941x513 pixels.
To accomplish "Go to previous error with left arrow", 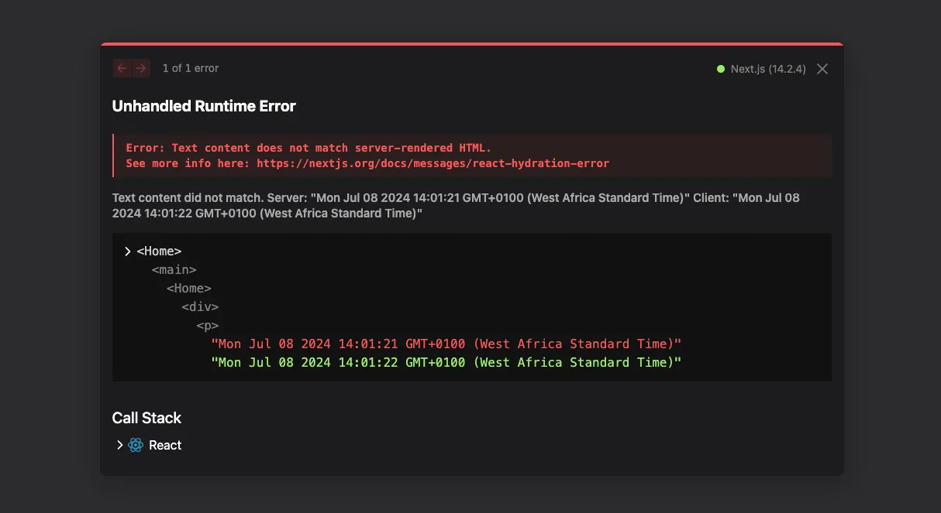I will 122,68.
